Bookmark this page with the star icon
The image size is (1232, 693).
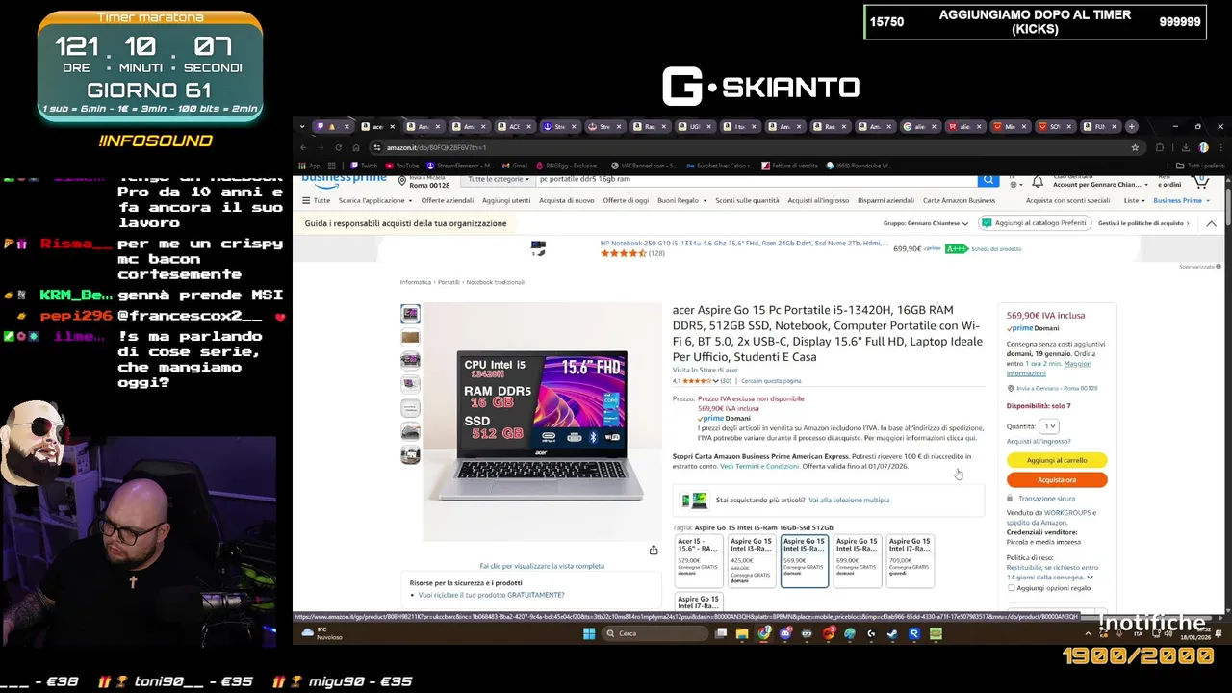coord(1135,147)
